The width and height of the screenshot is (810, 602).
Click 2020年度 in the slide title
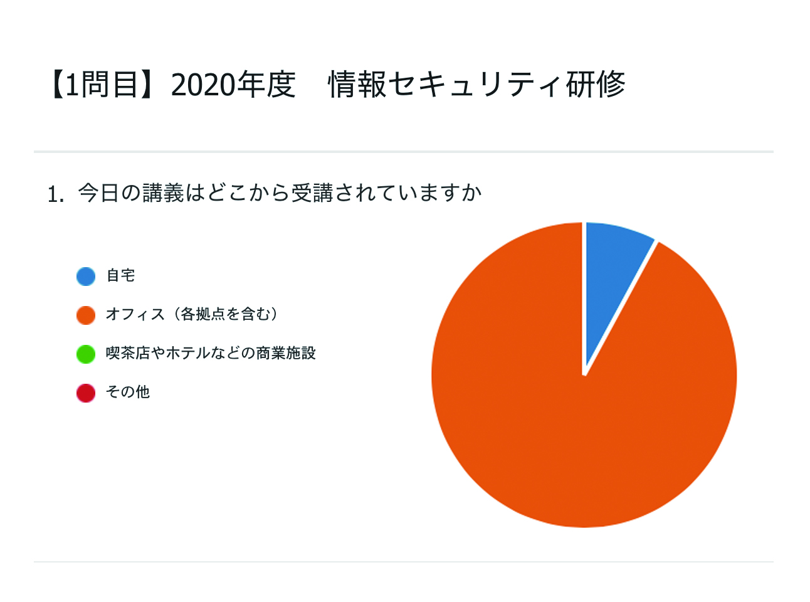point(233,85)
